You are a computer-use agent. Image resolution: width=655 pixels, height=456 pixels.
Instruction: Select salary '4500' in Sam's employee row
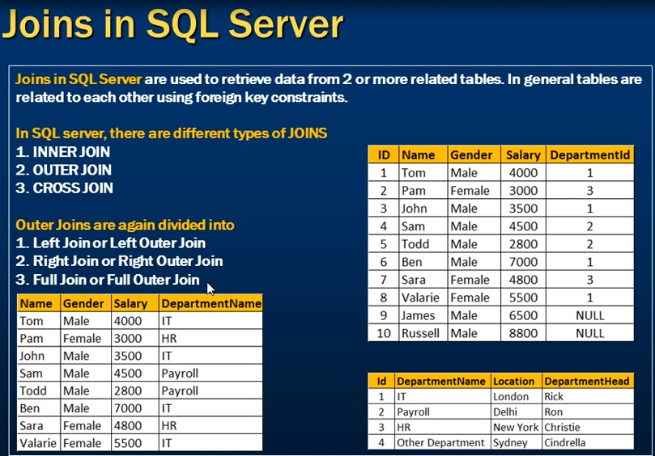(x=523, y=226)
